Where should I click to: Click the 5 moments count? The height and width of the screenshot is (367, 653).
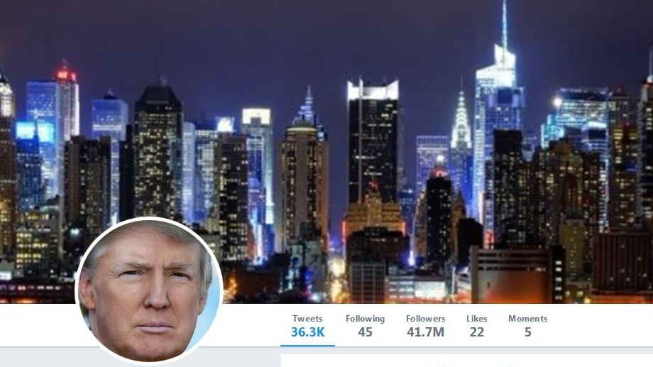[x=527, y=332]
